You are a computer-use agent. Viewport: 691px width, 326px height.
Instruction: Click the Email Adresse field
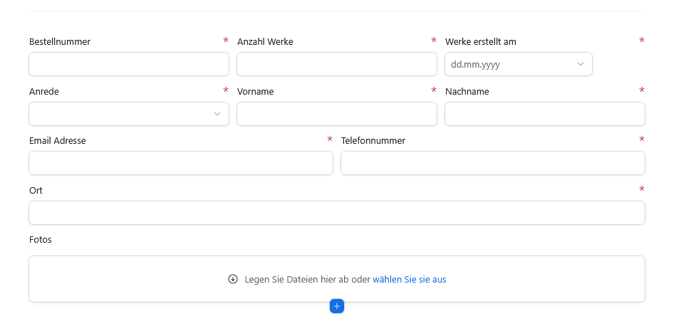tap(181, 163)
